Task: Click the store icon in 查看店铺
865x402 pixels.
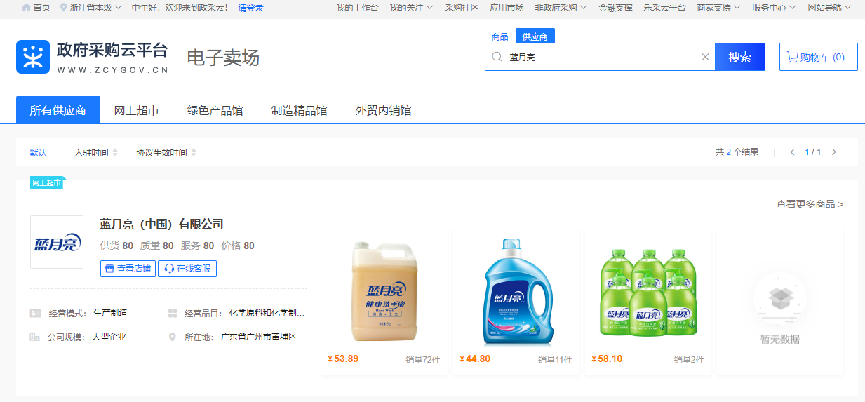Action: pos(109,268)
